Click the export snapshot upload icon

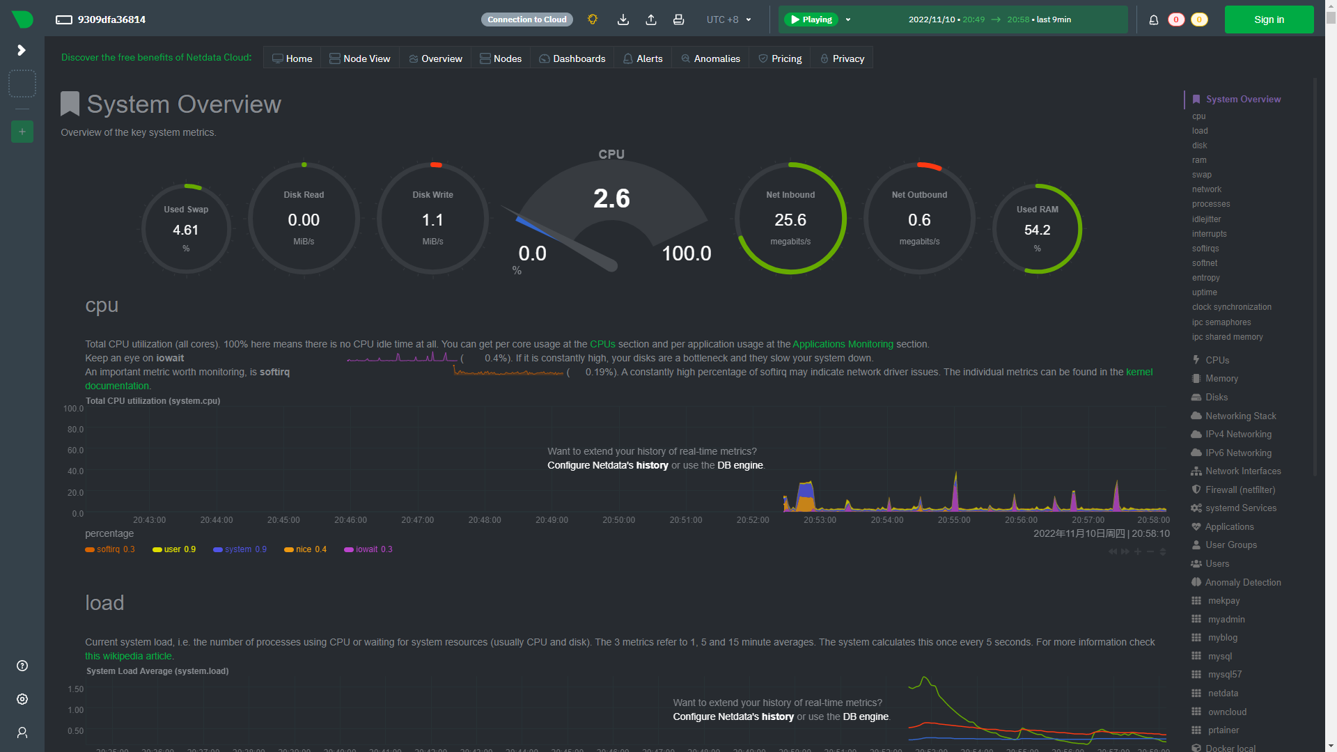tap(651, 19)
